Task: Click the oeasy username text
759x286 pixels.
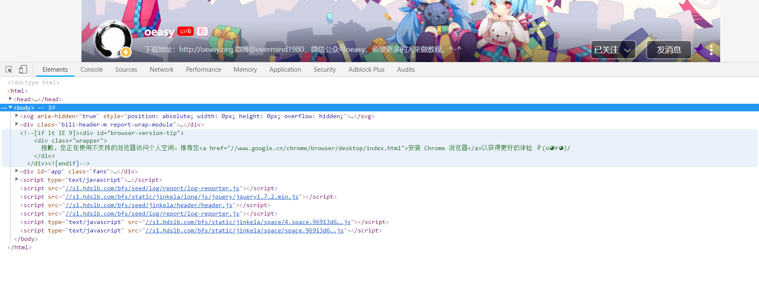Action: [x=159, y=32]
